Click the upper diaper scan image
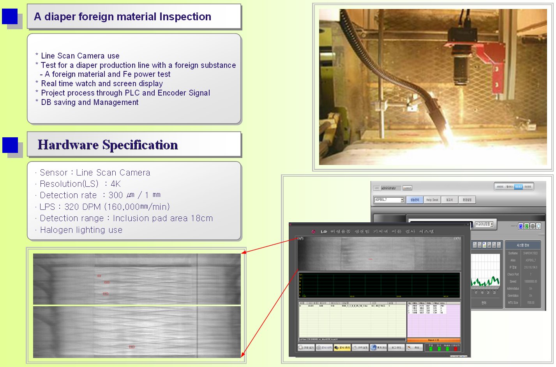The image size is (556, 367). (x=137, y=279)
